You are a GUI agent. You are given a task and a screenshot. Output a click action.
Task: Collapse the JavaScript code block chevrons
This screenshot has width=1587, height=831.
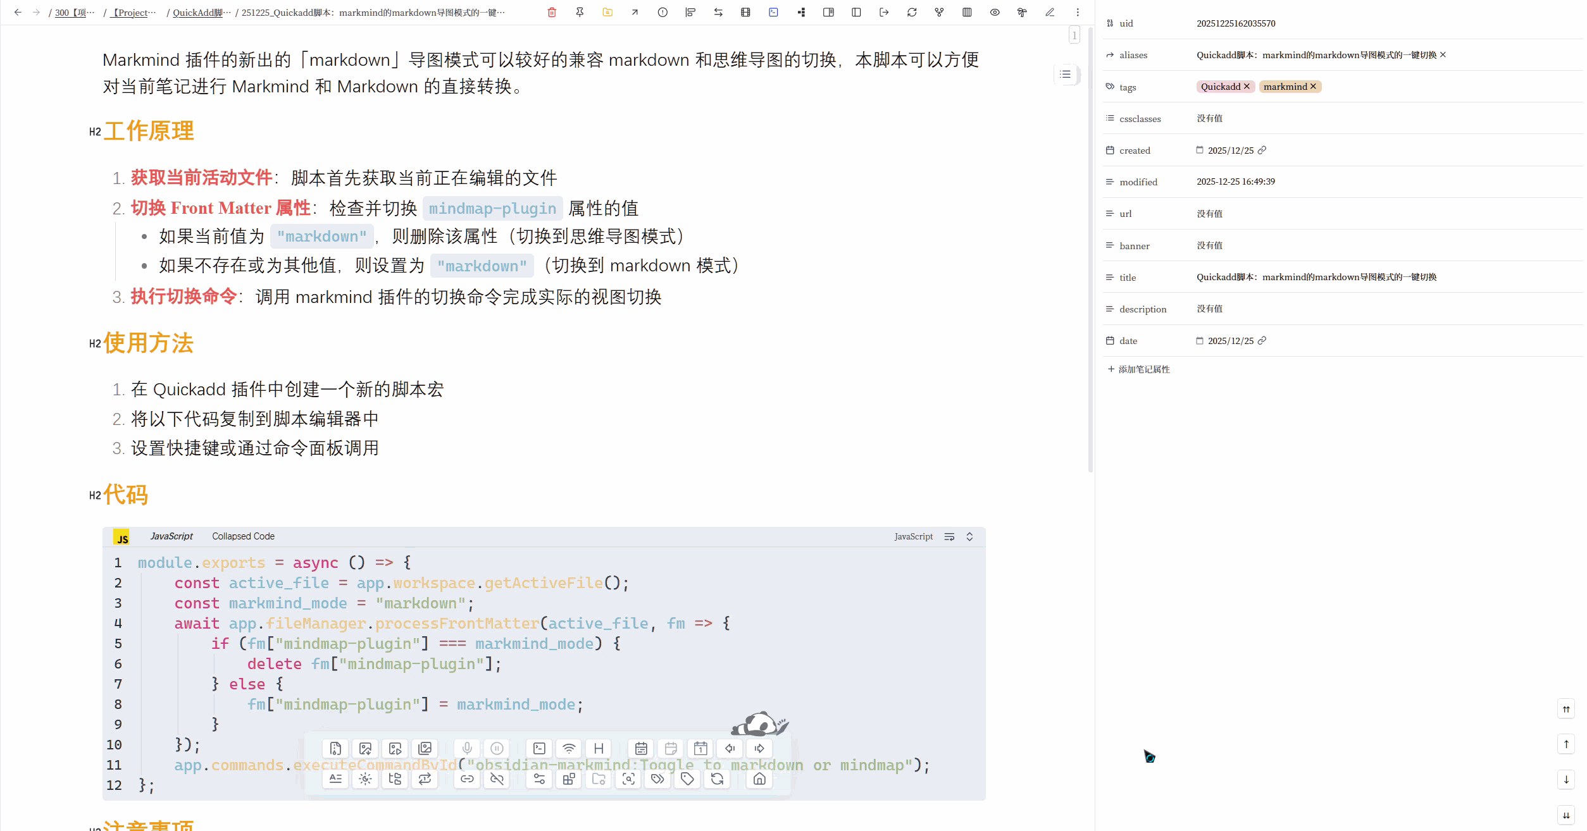(x=969, y=536)
